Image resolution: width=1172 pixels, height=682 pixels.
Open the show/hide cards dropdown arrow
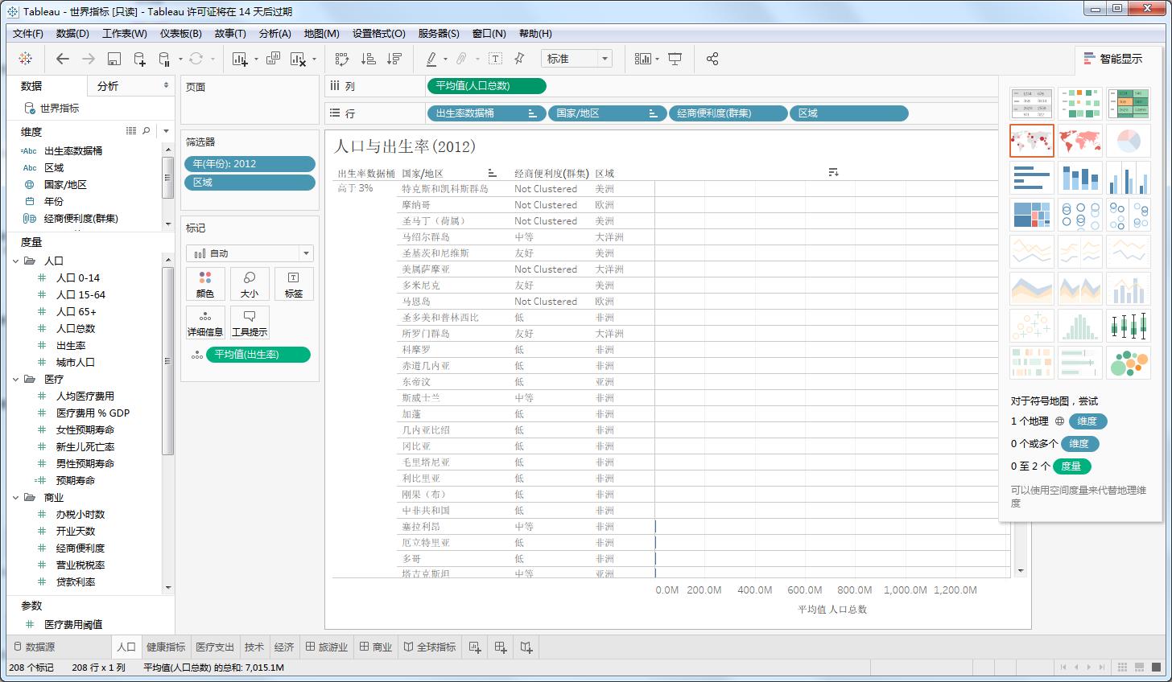(658, 59)
